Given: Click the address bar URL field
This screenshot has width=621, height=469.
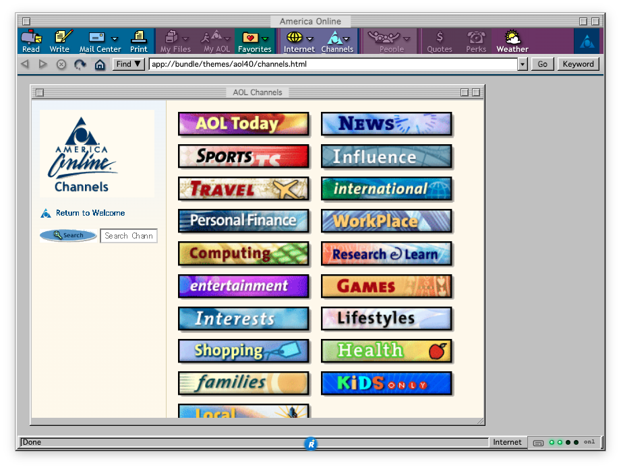Looking at the screenshot, I should tap(333, 64).
